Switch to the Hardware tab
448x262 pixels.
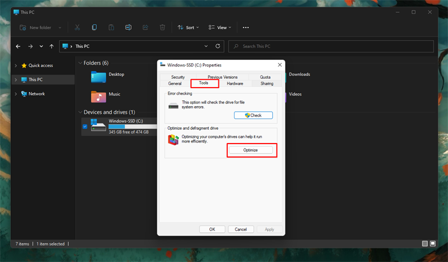[235, 84]
